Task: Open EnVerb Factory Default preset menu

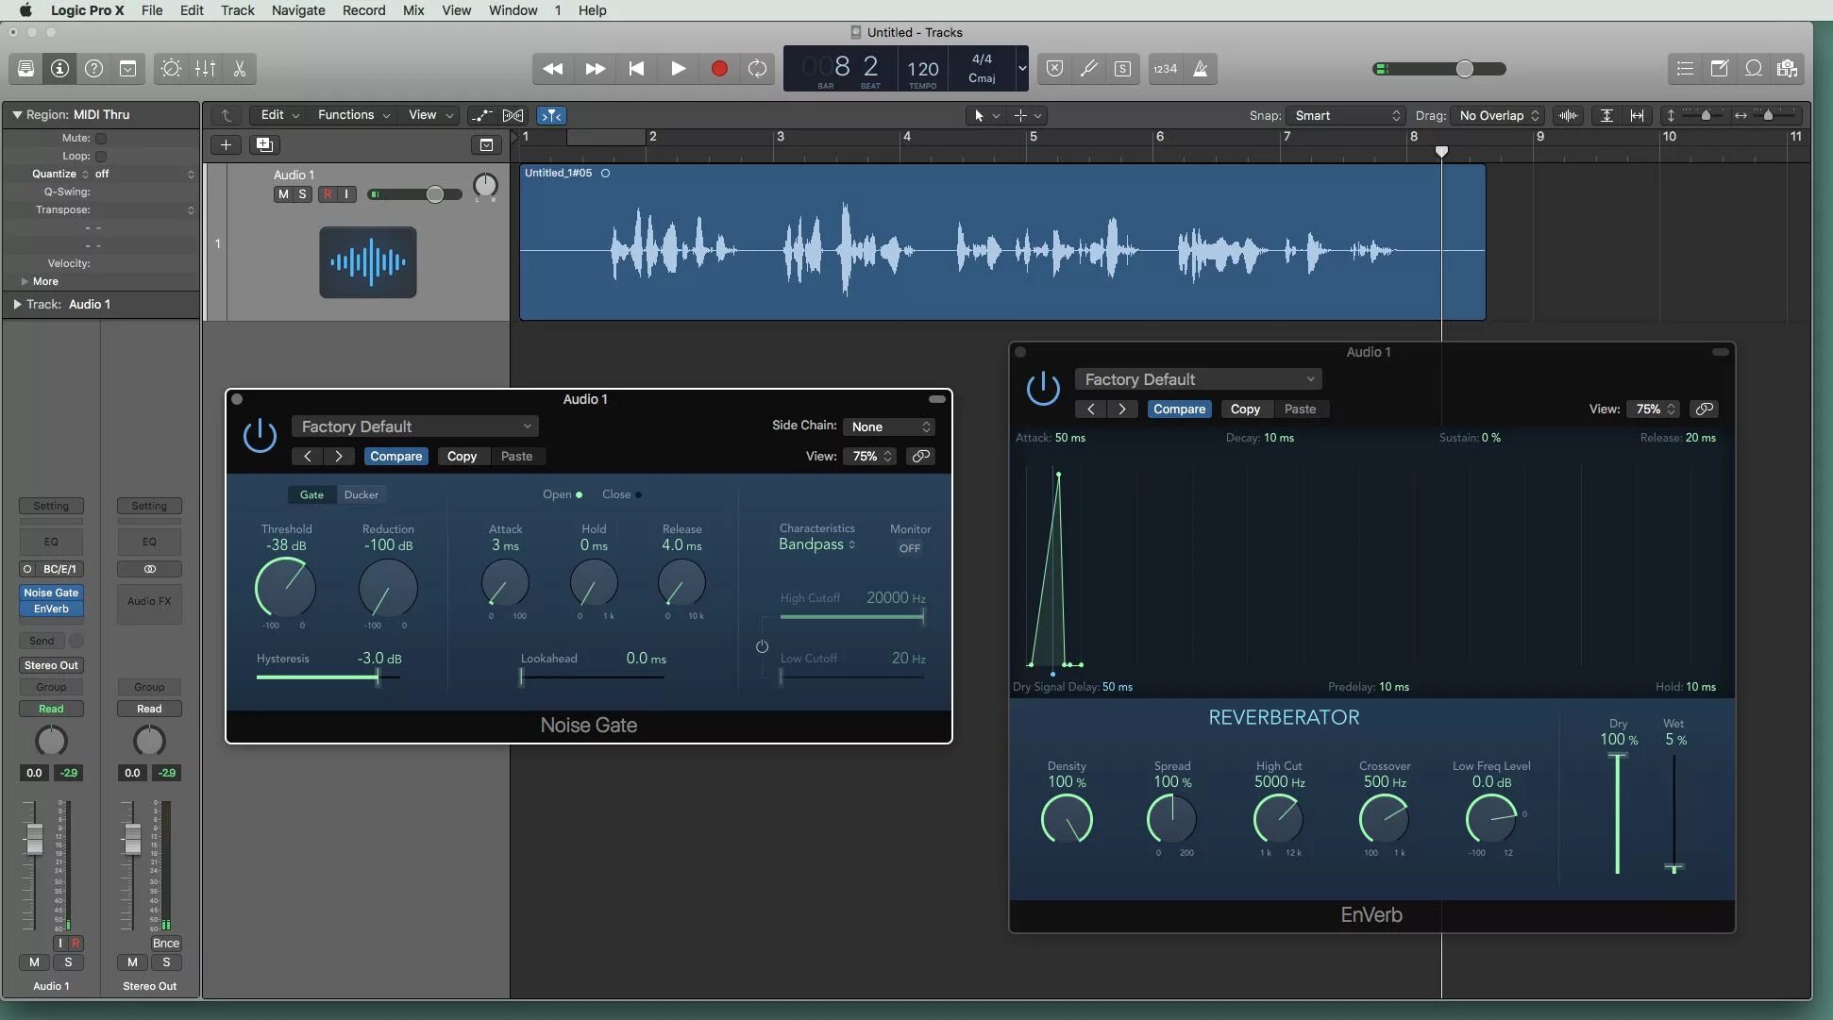Action: coord(1197,379)
